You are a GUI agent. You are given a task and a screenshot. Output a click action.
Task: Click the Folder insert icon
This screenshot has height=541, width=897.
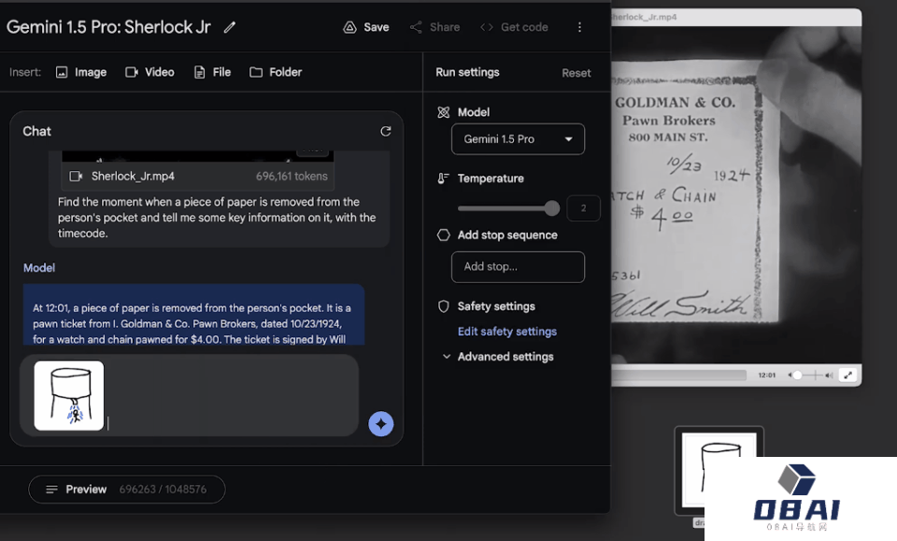click(x=256, y=72)
